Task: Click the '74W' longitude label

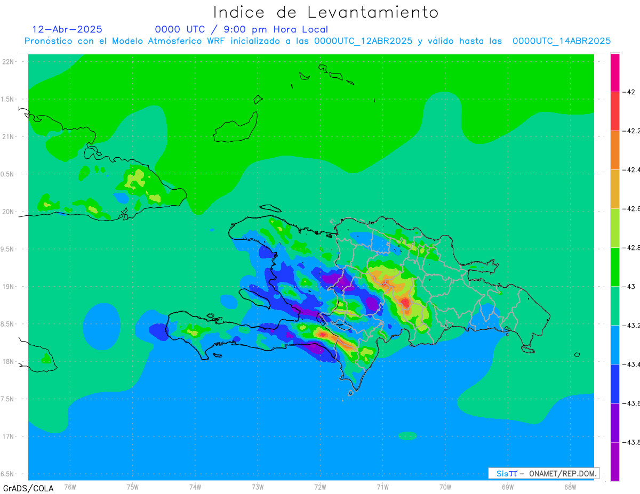Action: (x=195, y=487)
